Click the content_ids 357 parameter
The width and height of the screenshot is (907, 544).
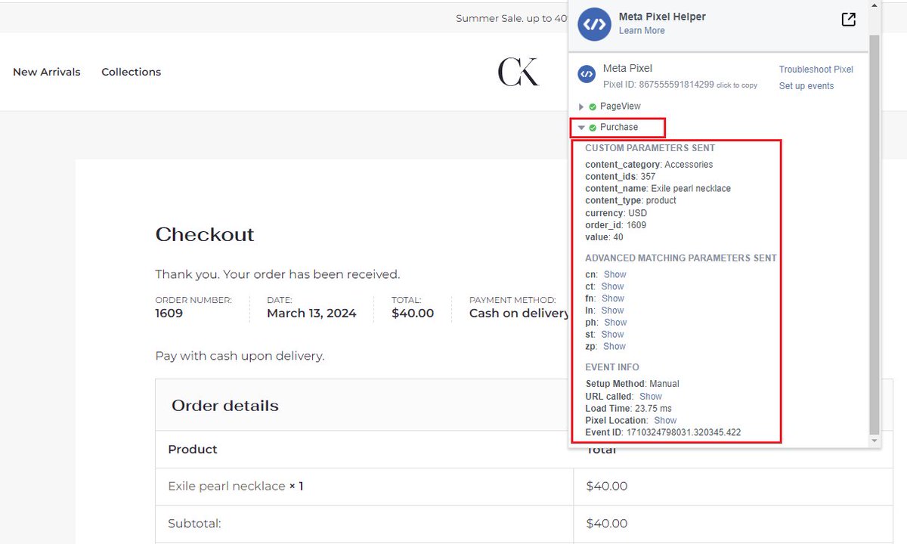coord(621,177)
